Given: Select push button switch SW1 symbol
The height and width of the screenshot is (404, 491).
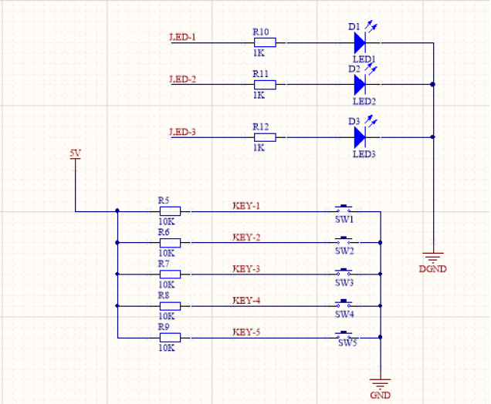Looking at the screenshot, I should coord(344,209).
